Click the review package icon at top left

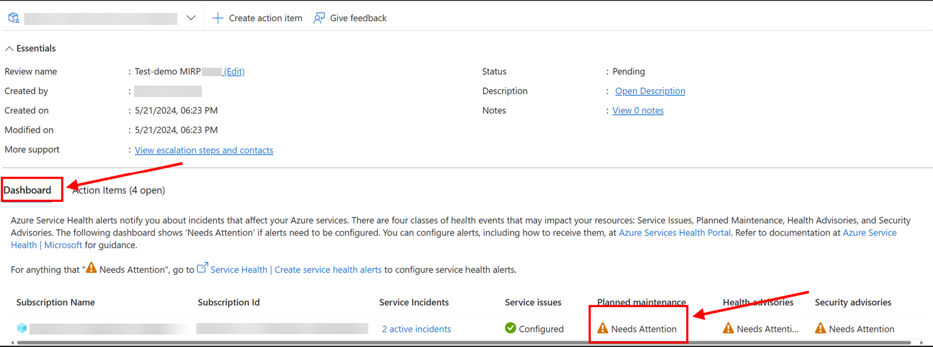pos(14,18)
